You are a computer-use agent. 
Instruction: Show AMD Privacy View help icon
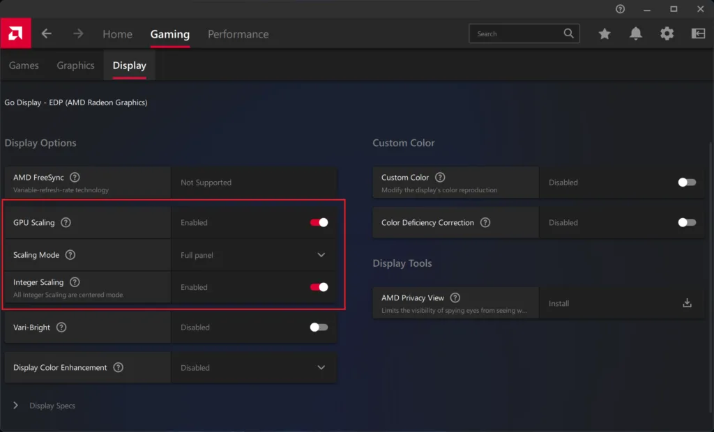[x=455, y=298]
